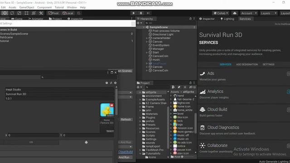The height and width of the screenshot is (163, 290).
Task: Select the EventSystem object
Action: click(x=161, y=45)
